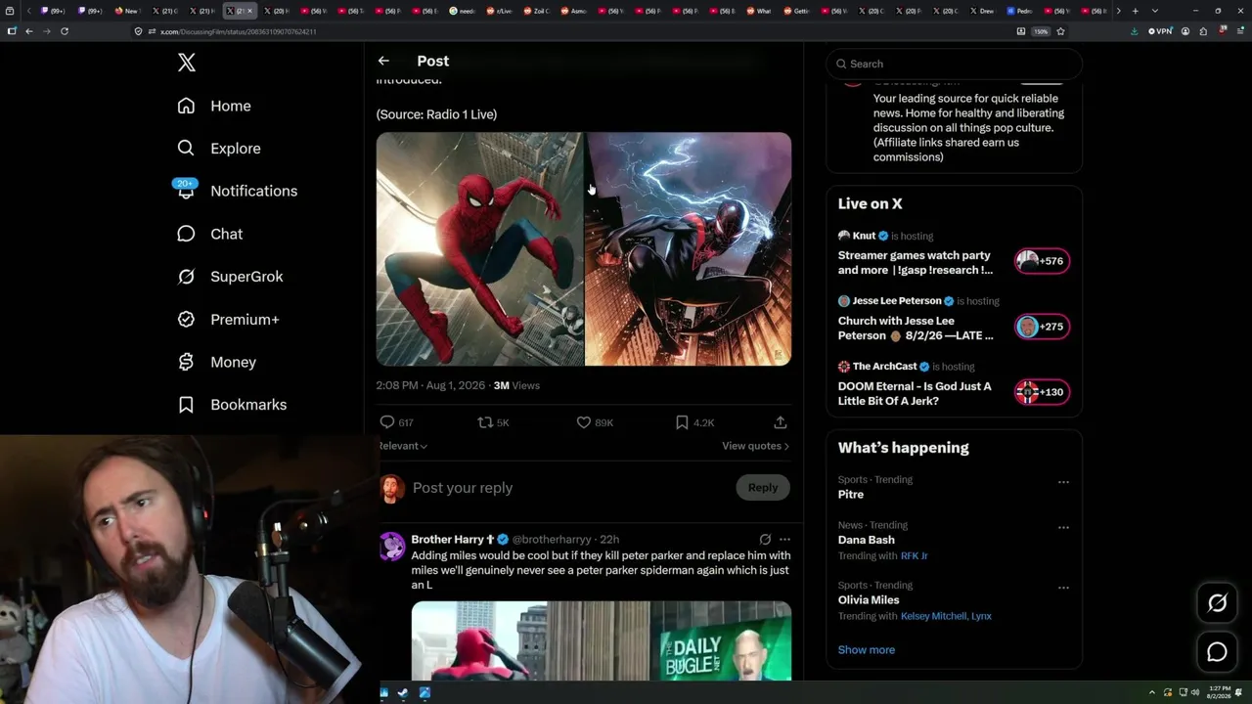
Task: Expand the Relevant reply sort dropdown
Action: tap(402, 446)
